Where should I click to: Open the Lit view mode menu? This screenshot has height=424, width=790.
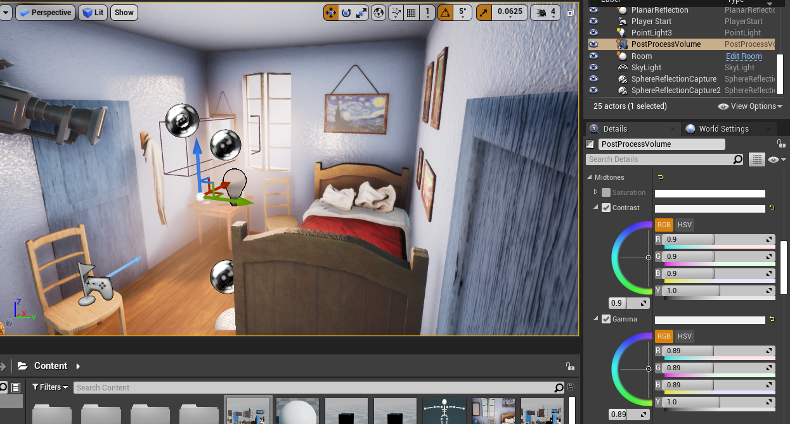coord(93,12)
